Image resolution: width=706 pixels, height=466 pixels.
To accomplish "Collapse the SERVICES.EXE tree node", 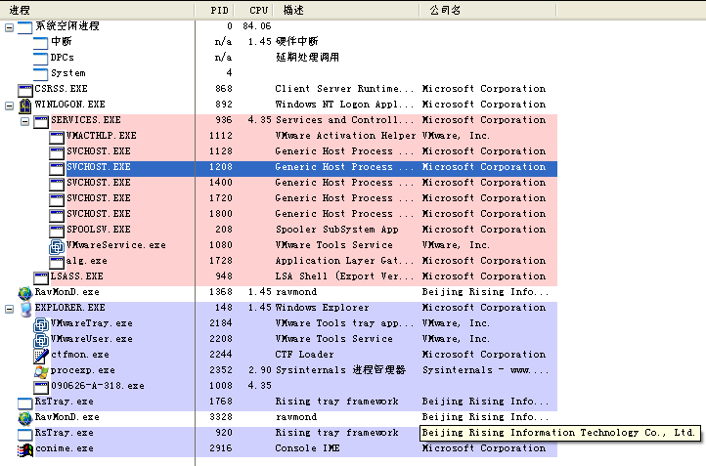I will 24,121.
